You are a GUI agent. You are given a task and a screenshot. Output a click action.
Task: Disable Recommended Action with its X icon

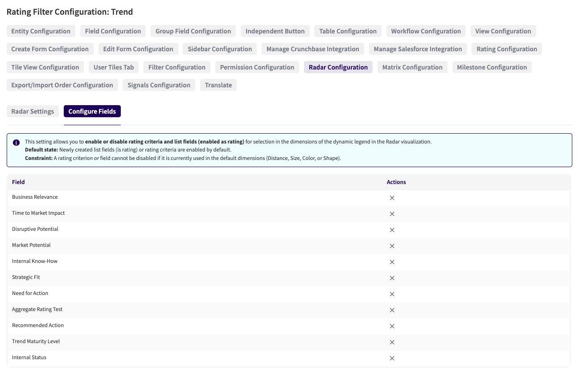coord(392,326)
